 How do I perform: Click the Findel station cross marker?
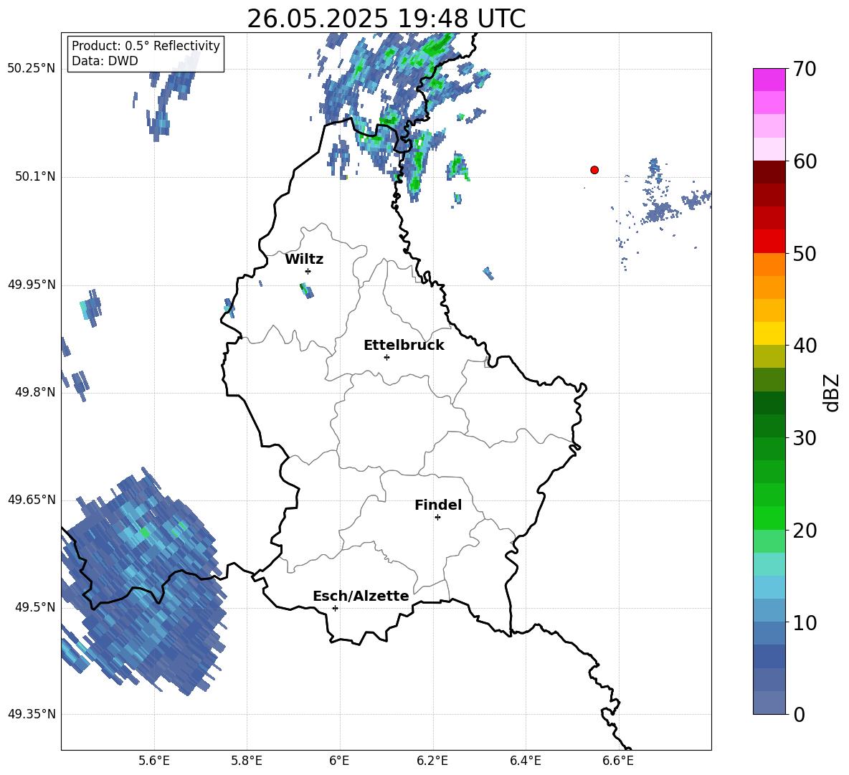tap(437, 518)
